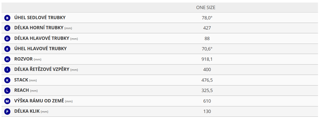The width and height of the screenshot is (319, 118).
Task: Click the blue B badge icon
Action: 7,18
